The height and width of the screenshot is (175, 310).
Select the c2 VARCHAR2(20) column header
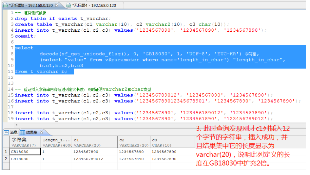[134, 142]
